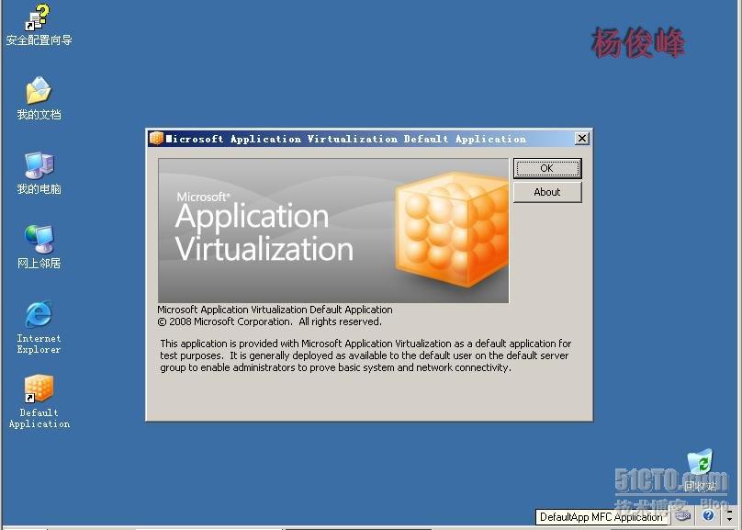Screen dimensions: 742x530
Task: Open the 安全配置向导 desktop shortcut
Action: coord(39,26)
